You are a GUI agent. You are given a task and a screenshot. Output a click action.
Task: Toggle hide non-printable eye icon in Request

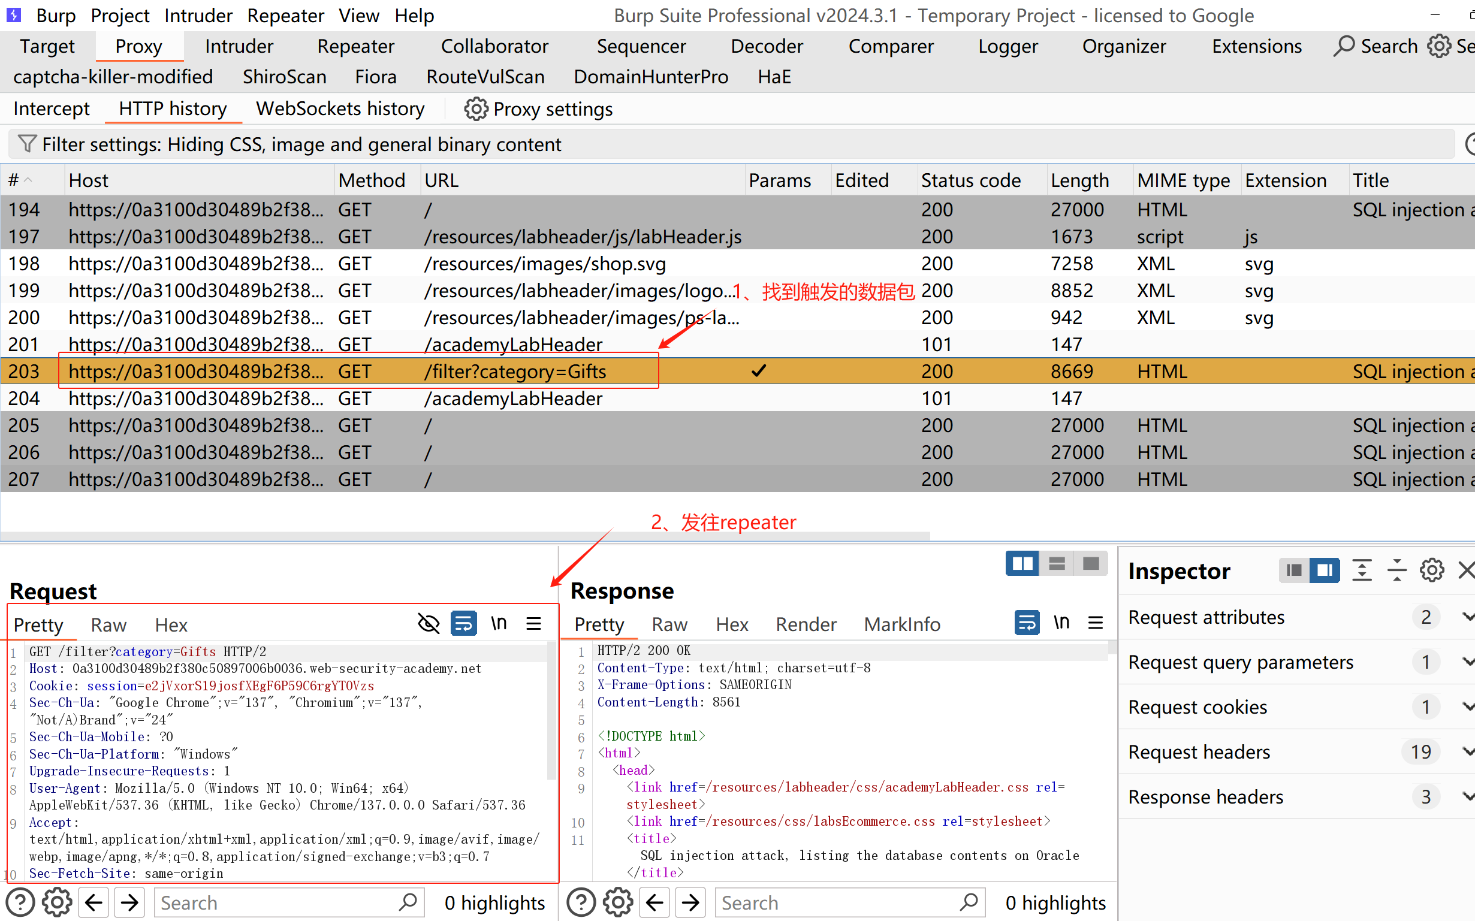pos(429,624)
